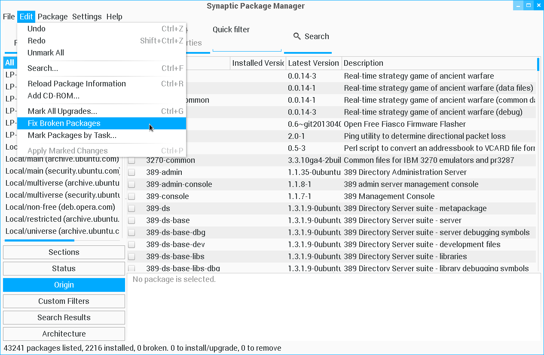
Task: Click into the Quick filter text field
Action: click(247, 46)
